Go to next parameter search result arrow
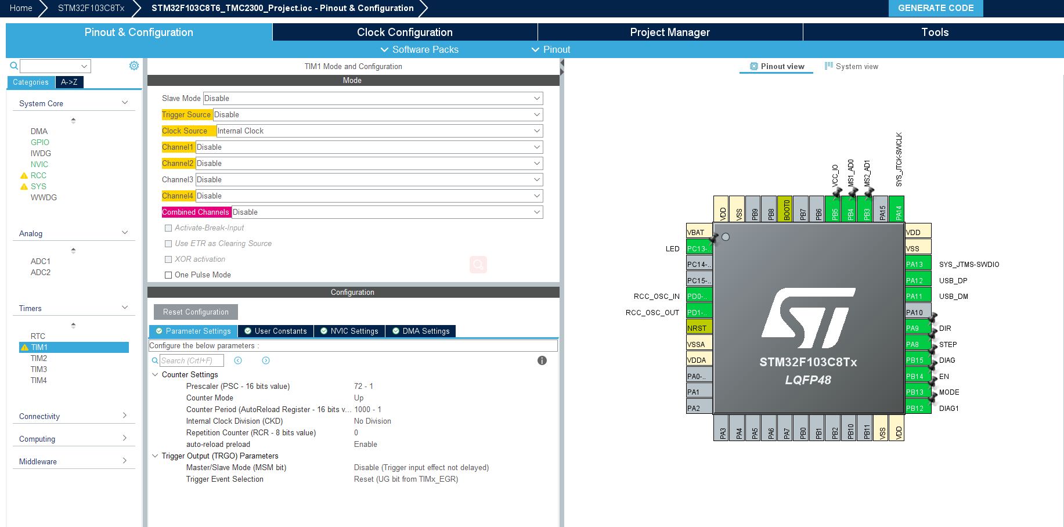 [x=266, y=360]
